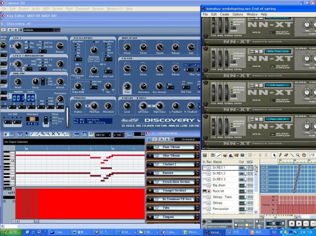316x236 pixels.
Task: Select the line tool in Reason sequencer
Action: click(292, 155)
